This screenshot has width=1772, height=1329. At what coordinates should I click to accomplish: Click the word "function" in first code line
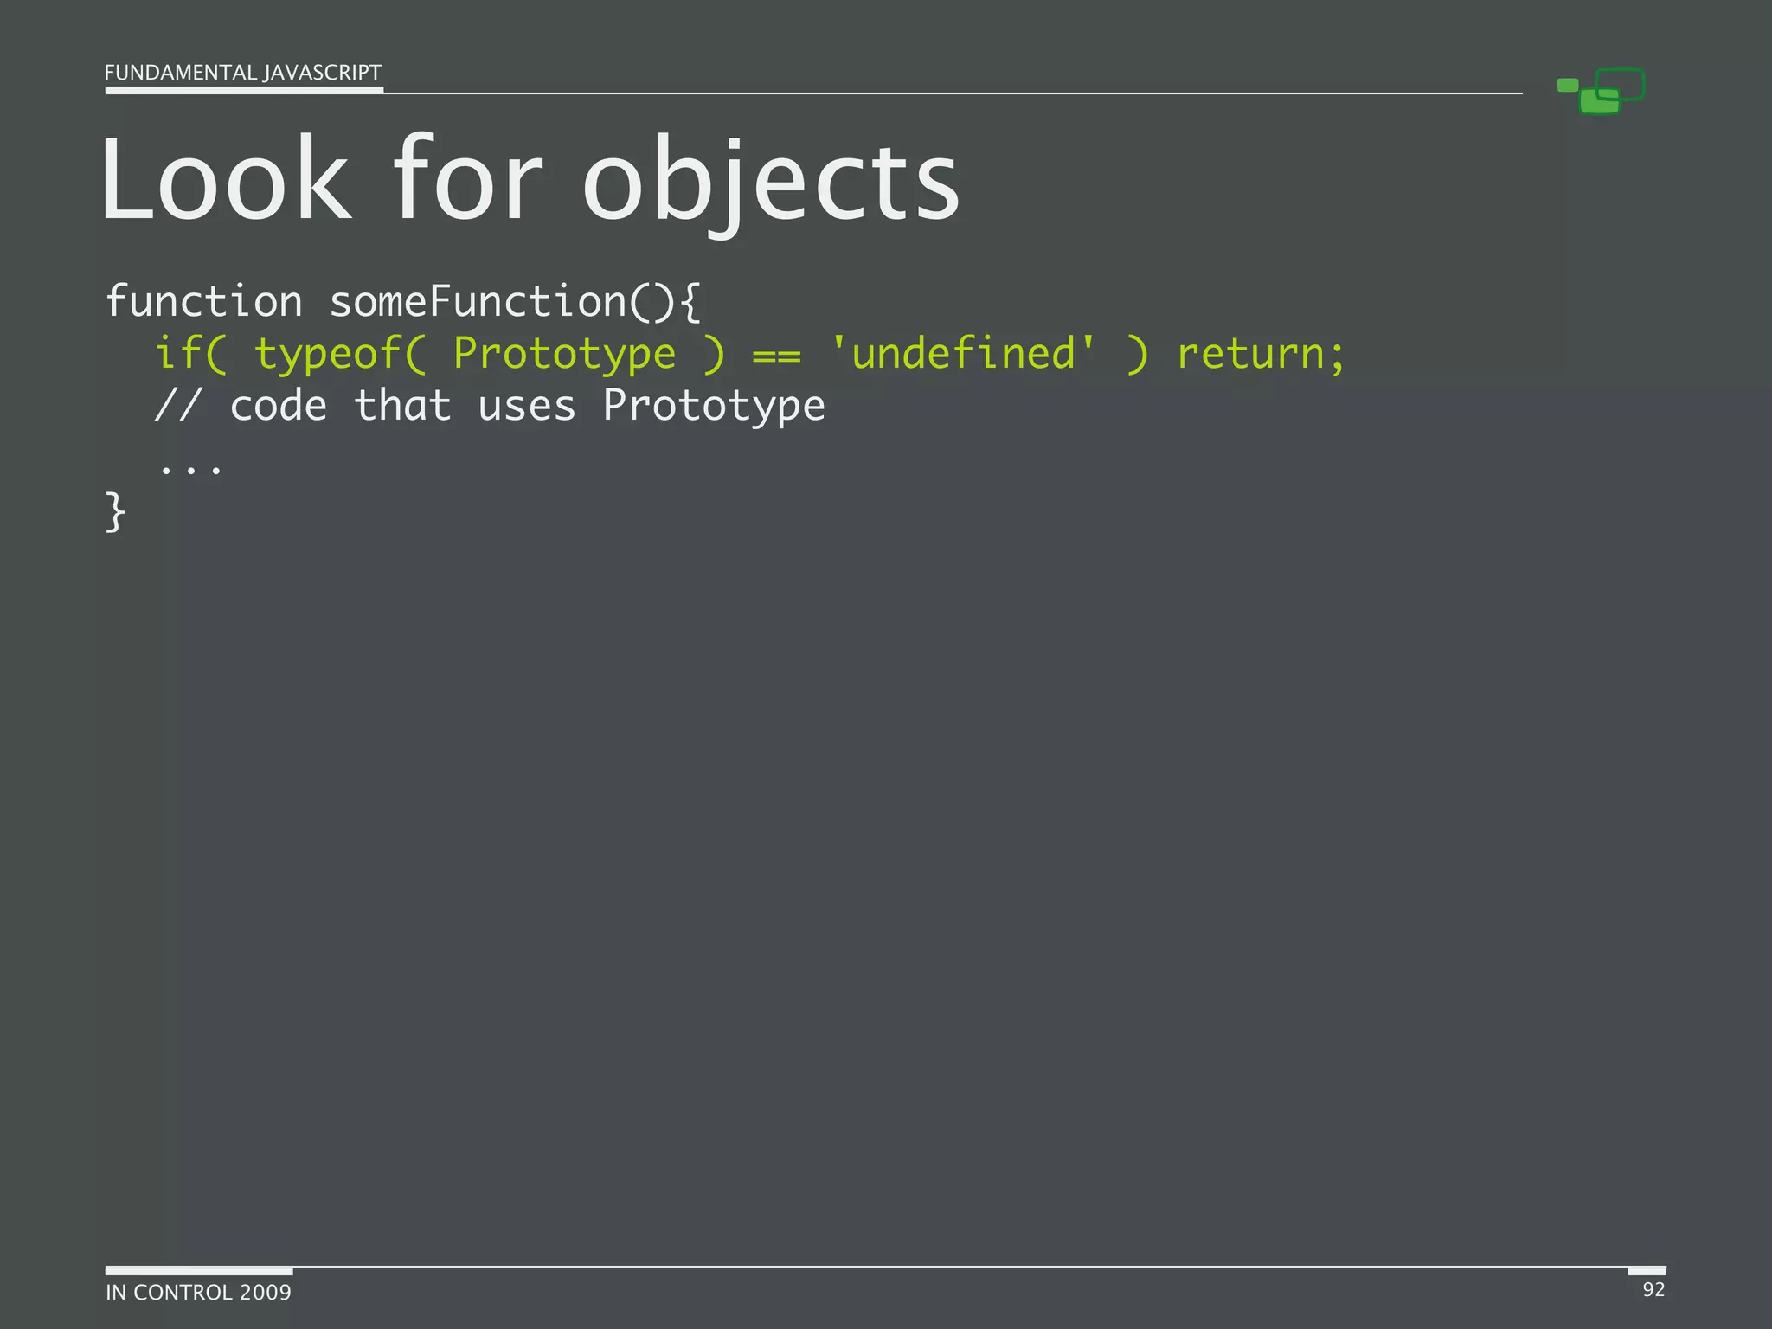204,302
